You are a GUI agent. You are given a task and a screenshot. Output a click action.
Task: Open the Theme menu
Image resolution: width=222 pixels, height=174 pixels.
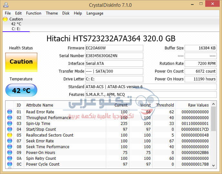coord(52,13)
